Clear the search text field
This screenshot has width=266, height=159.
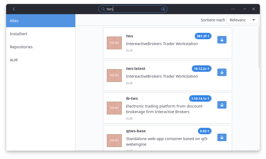(x=163, y=9)
